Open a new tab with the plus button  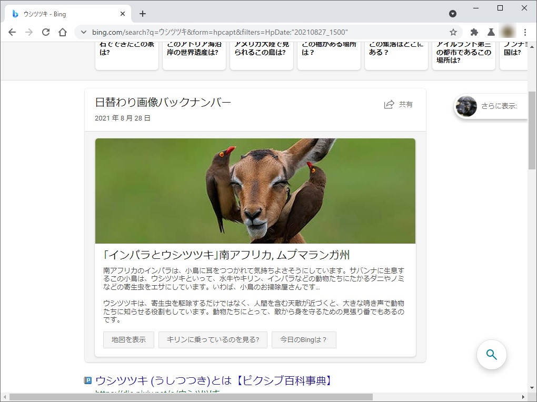142,14
